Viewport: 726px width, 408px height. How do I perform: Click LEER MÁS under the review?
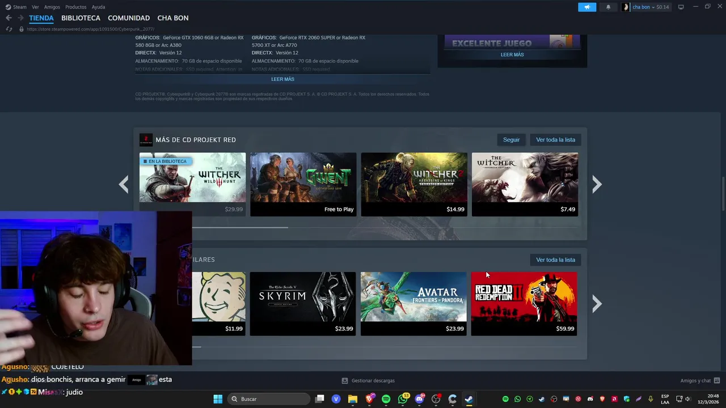pyautogui.click(x=512, y=54)
